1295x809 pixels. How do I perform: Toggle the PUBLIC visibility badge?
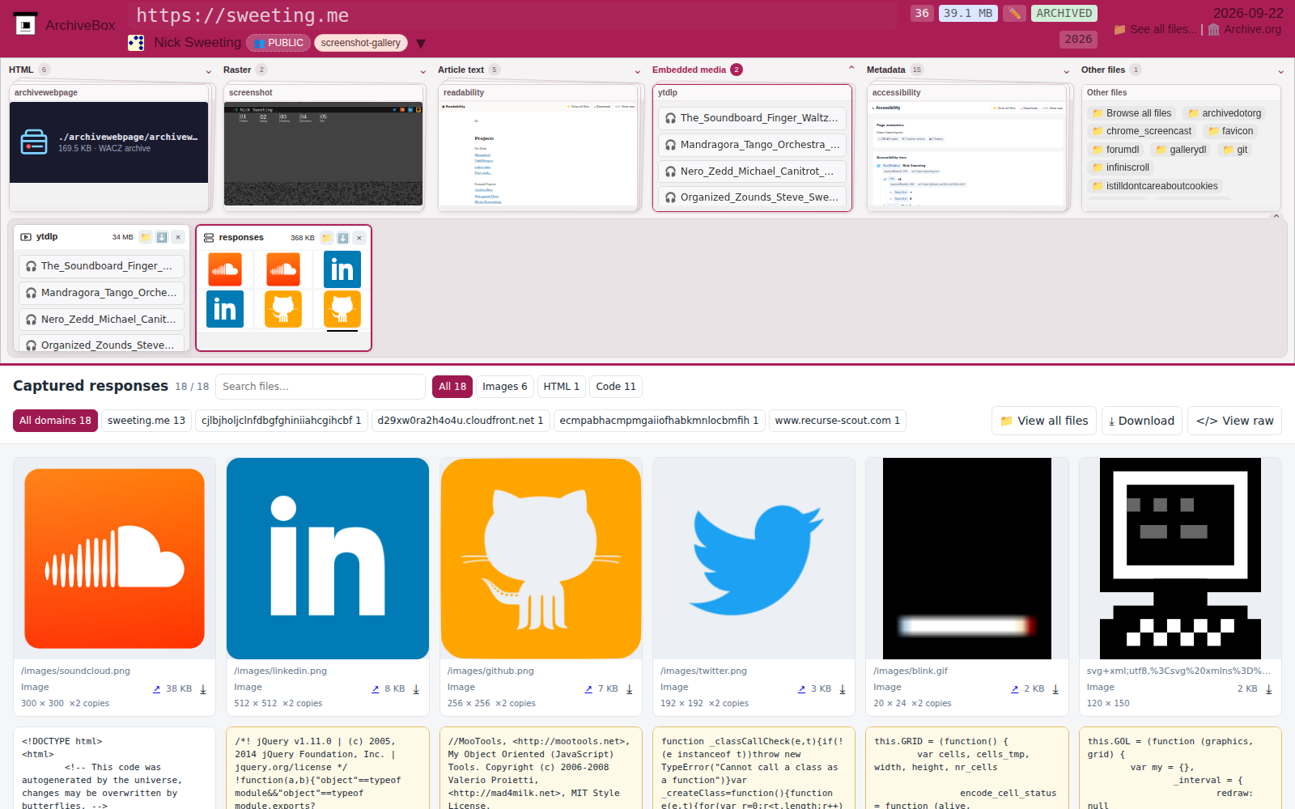pyautogui.click(x=278, y=43)
